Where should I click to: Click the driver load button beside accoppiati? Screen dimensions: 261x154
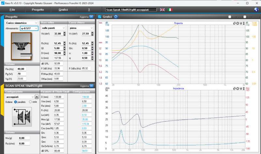tap(37, 97)
